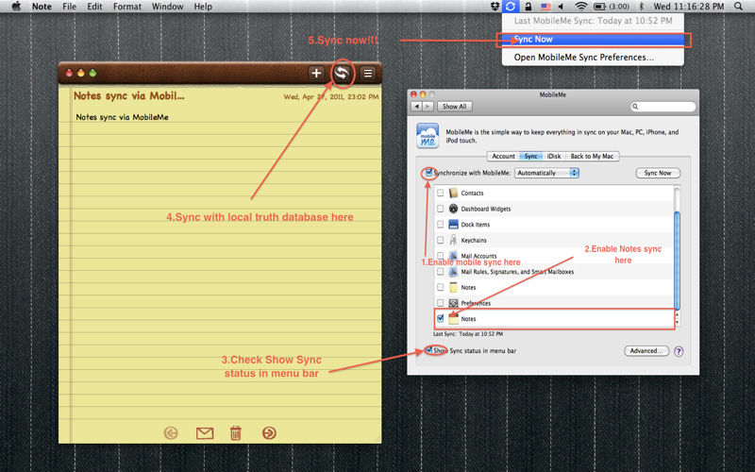
Task: Go back in MobileMe preferences window
Action: (x=416, y=107)
